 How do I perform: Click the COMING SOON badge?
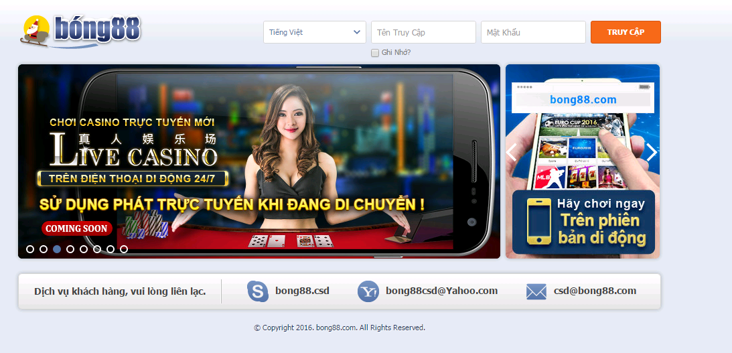[77, 229]
